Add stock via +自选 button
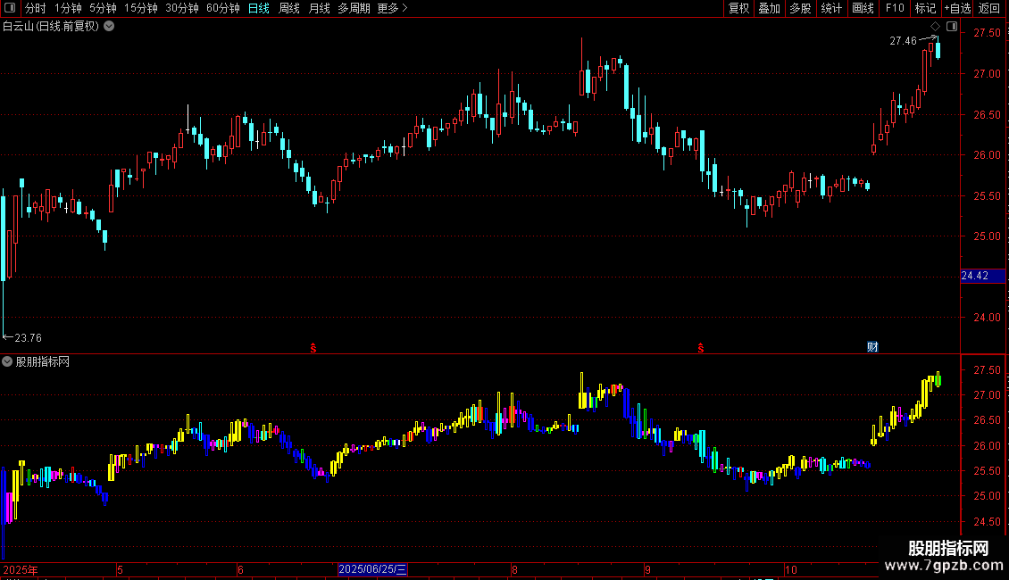Viewport: 1009px width, 580px height. click(957, 8)
